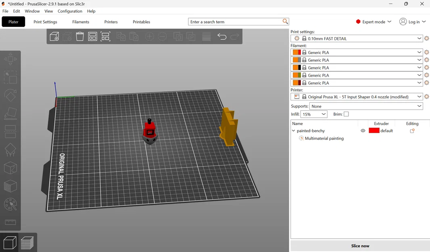Select the Cut tool in sidebar

tap(10, 131)
